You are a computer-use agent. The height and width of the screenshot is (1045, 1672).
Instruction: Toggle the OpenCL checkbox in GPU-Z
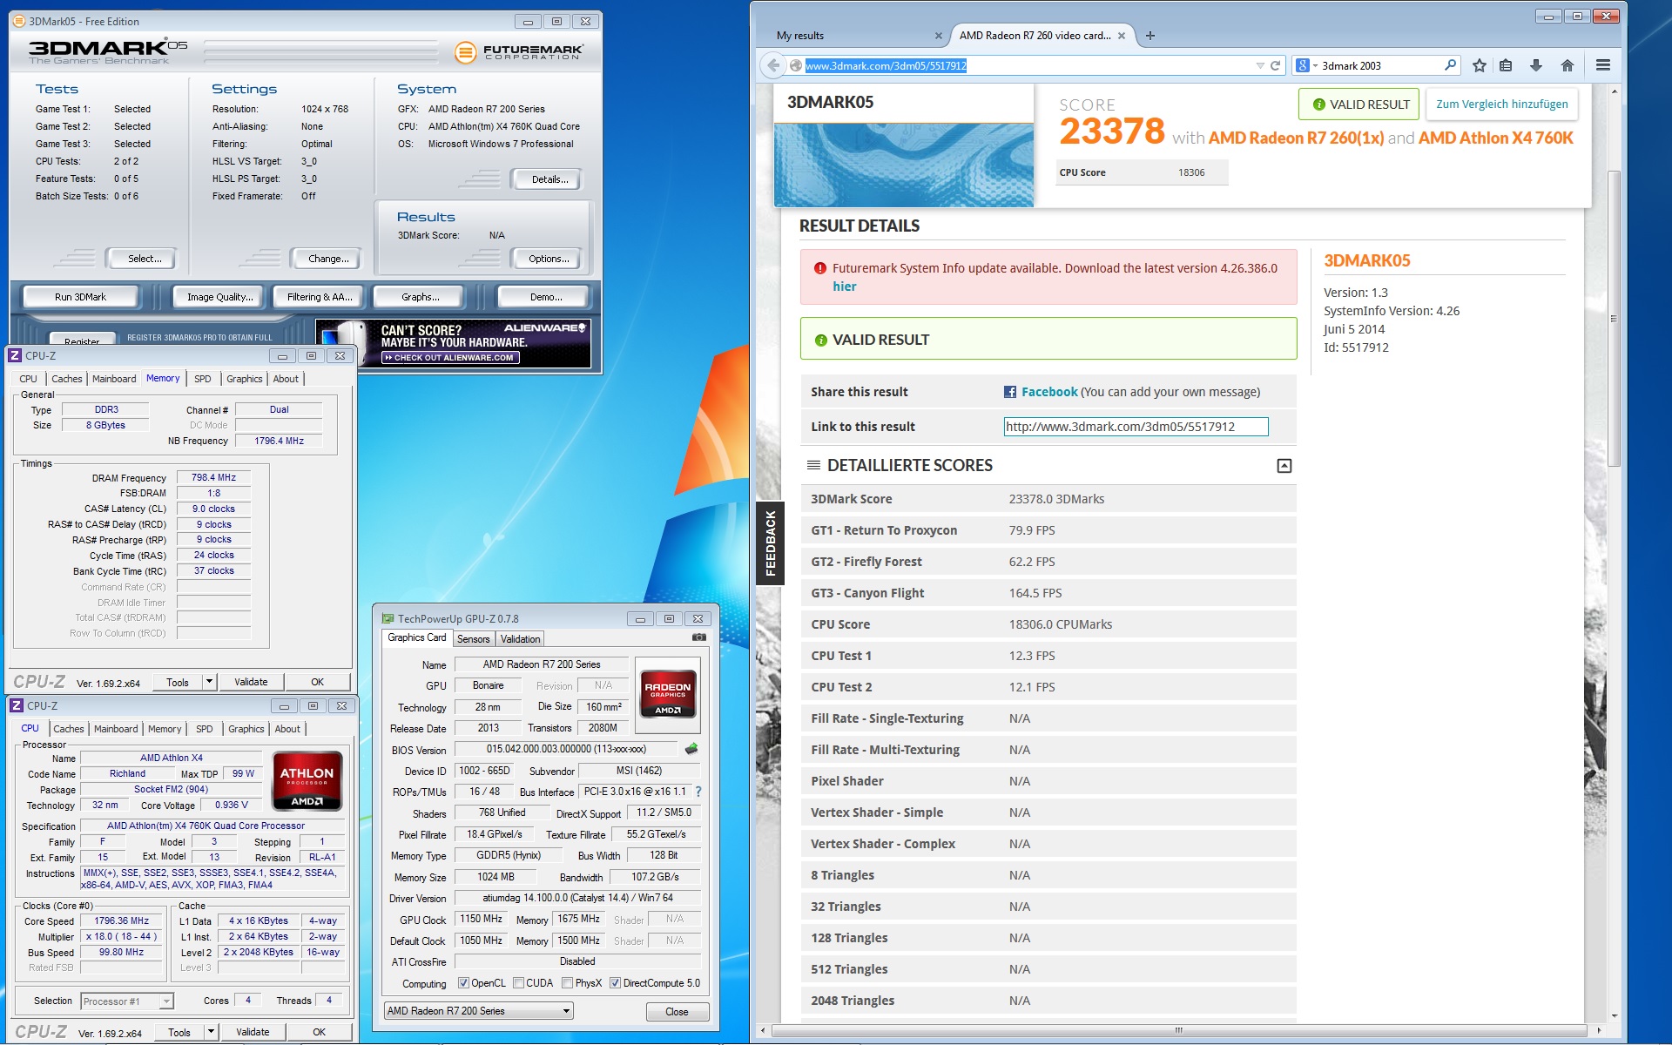coord(463,983)
